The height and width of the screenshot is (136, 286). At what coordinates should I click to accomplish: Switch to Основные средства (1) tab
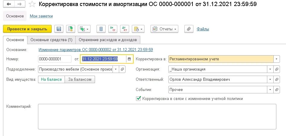coord(51,40)
